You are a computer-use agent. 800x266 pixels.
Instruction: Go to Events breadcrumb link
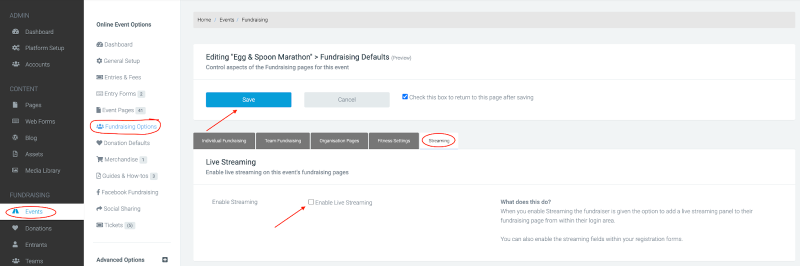[x=227, y=19]
